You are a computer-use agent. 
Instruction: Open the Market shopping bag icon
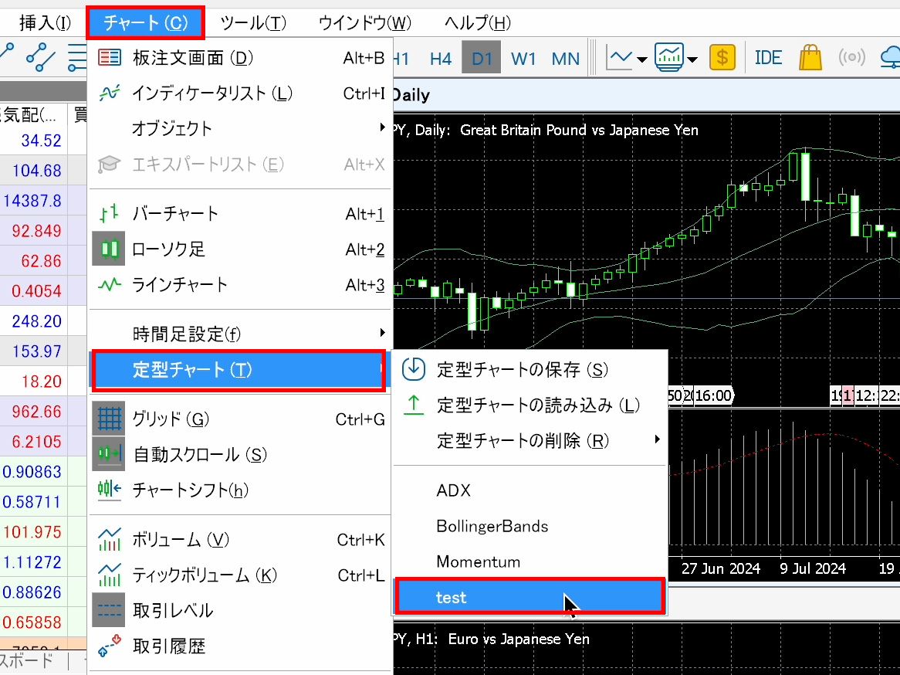[810, 58]
